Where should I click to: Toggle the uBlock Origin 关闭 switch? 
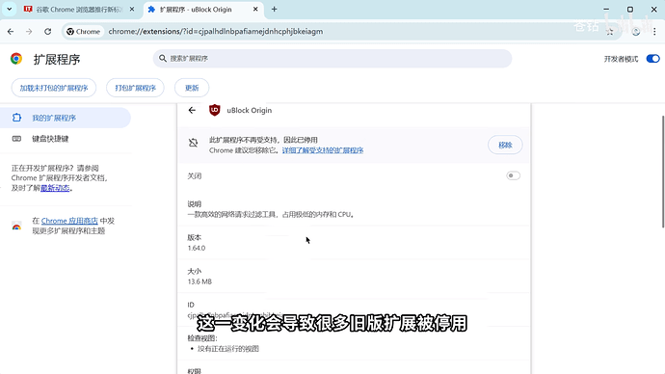(513, 175)
